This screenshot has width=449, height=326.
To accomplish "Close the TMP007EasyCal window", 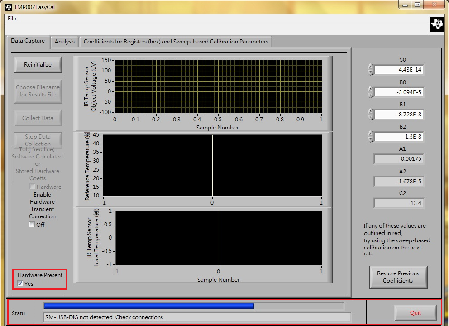I will tap(434, 5).
